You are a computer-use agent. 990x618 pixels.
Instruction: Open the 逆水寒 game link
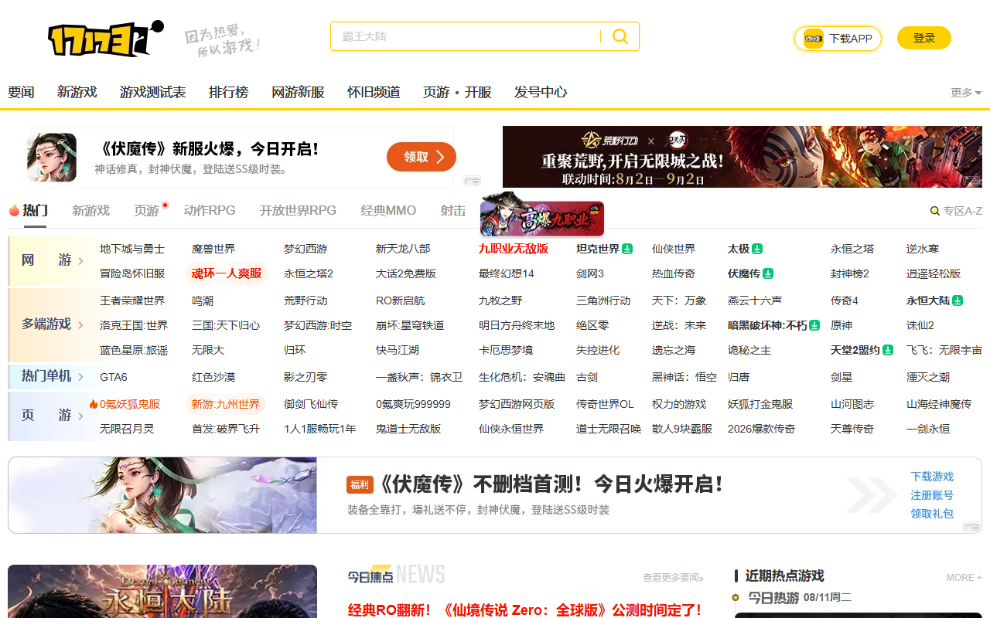(x=923, y=249)
